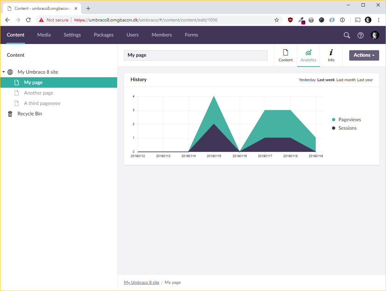Click the Not secure warning icon
The height and width of the screenshot is (291, 386).
tap(41, 20)
